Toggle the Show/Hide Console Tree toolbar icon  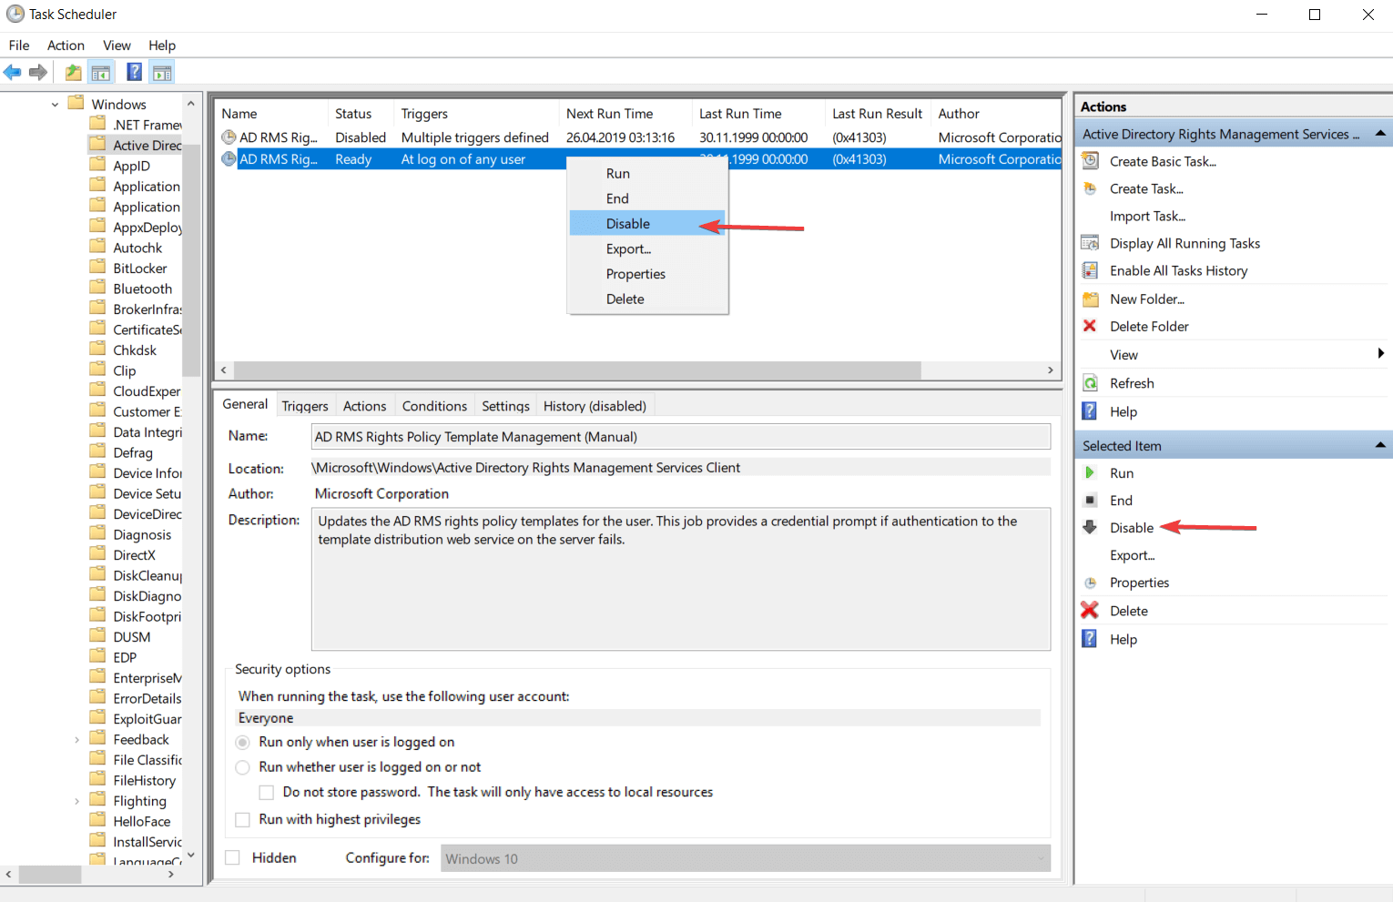pyautogui.click(x=100, y=71)
